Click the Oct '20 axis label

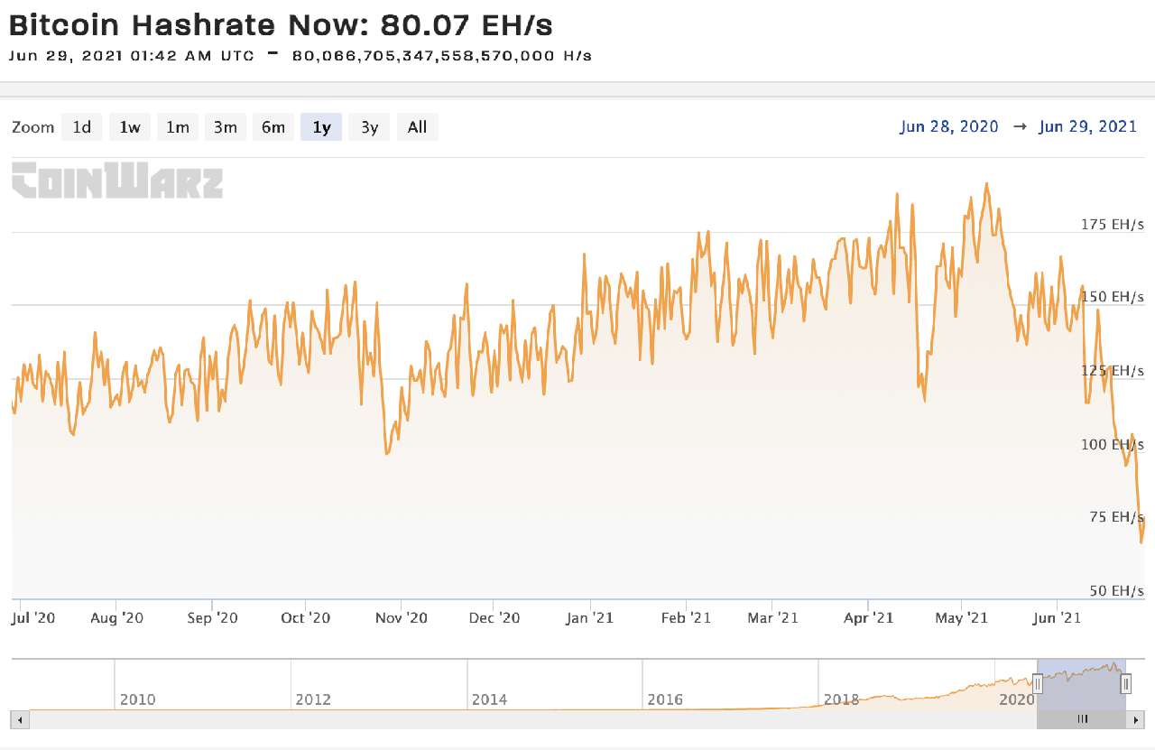306,618
